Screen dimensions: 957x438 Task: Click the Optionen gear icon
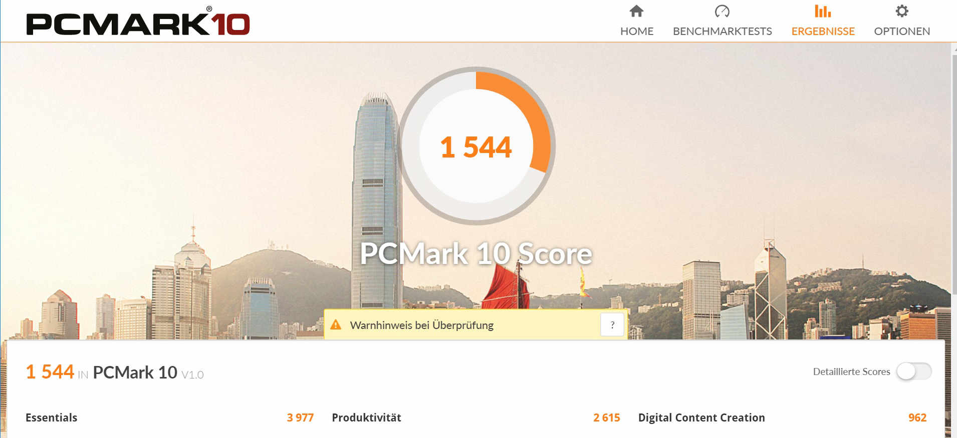902,11
